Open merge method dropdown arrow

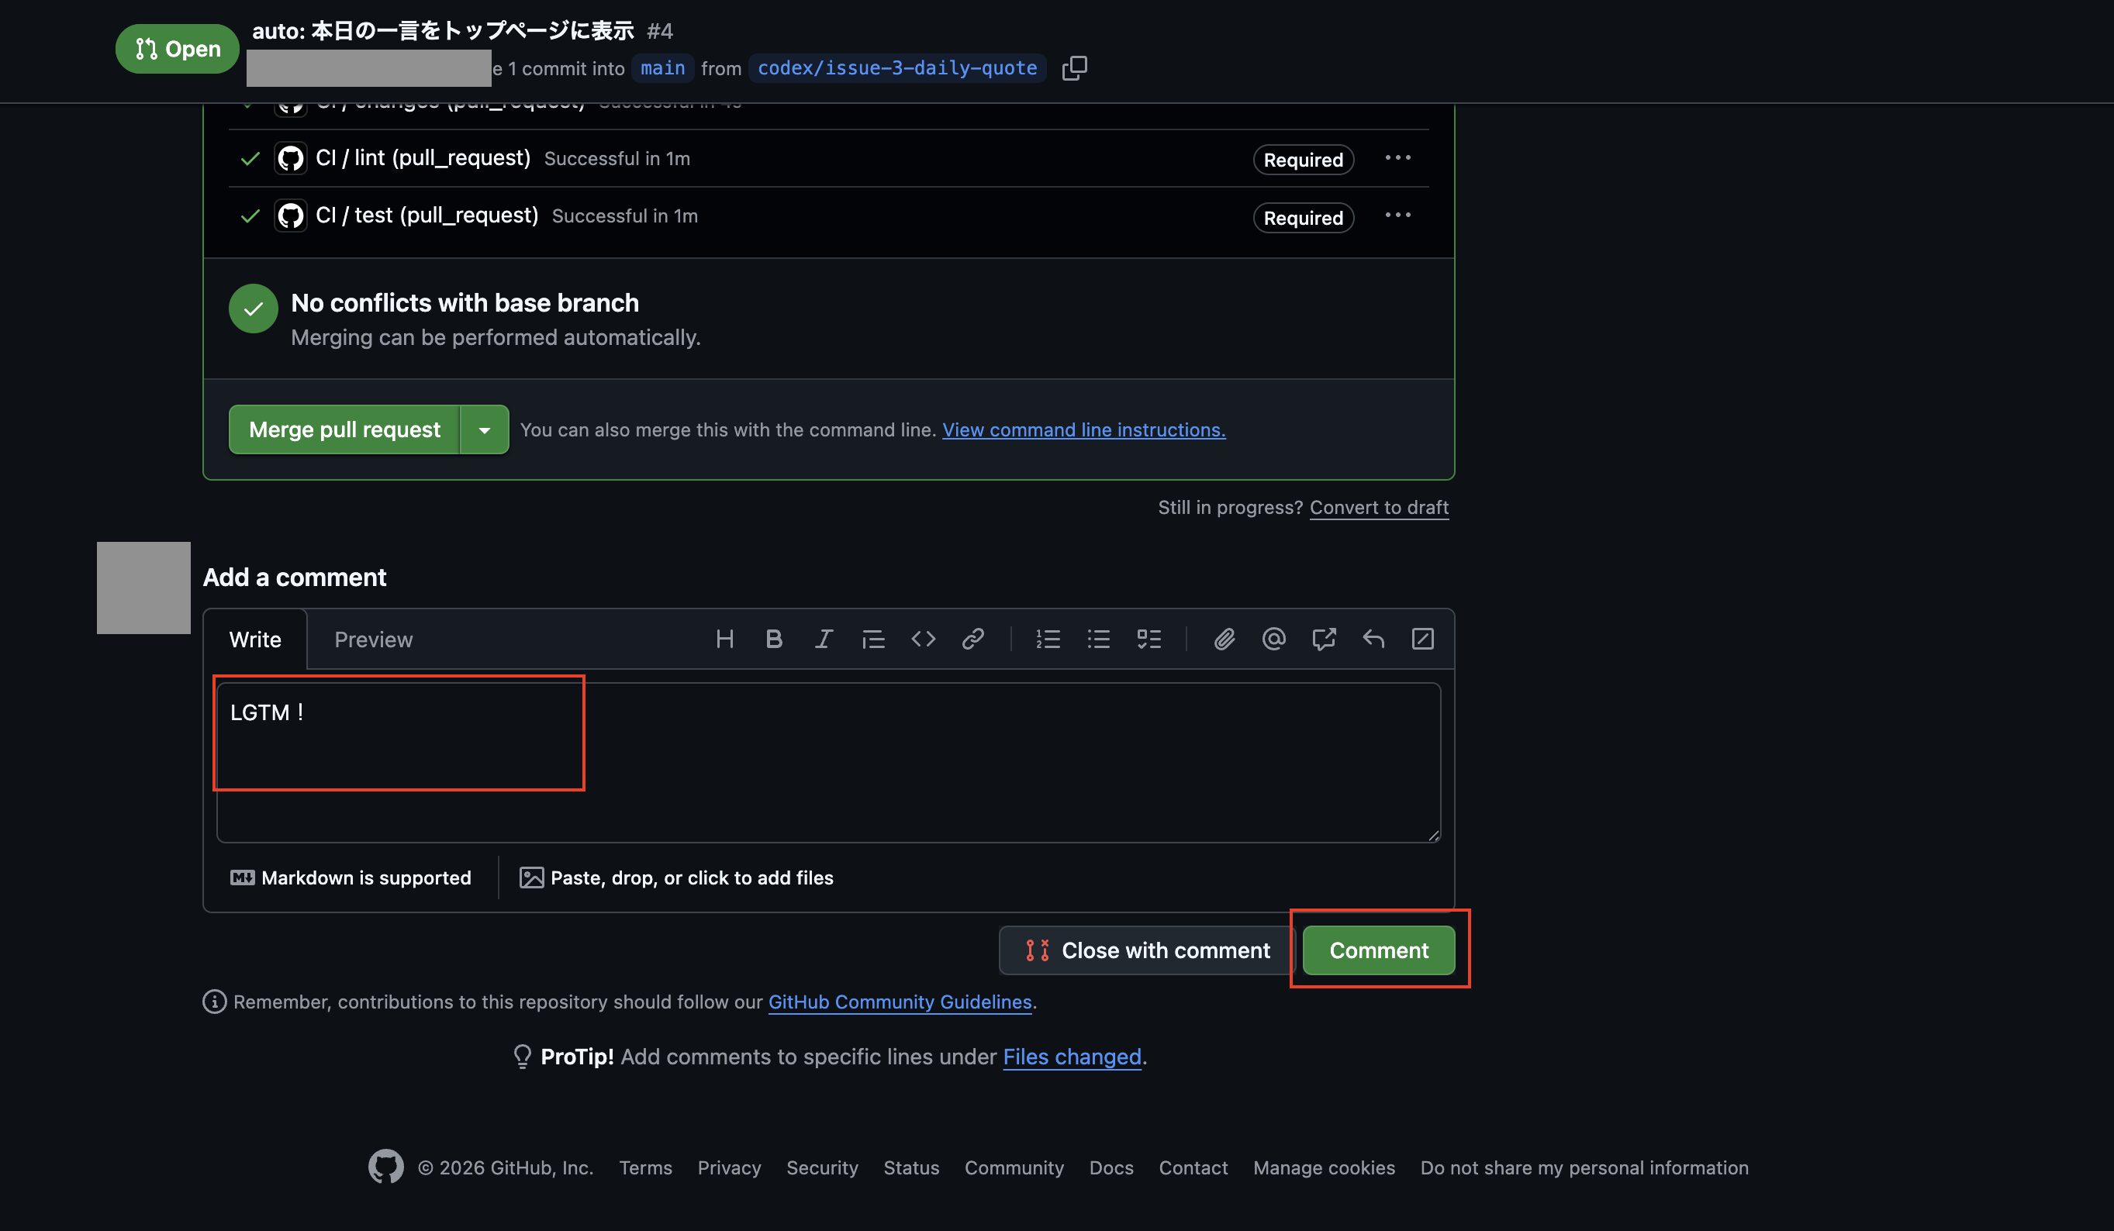click(x=484, y=429)
